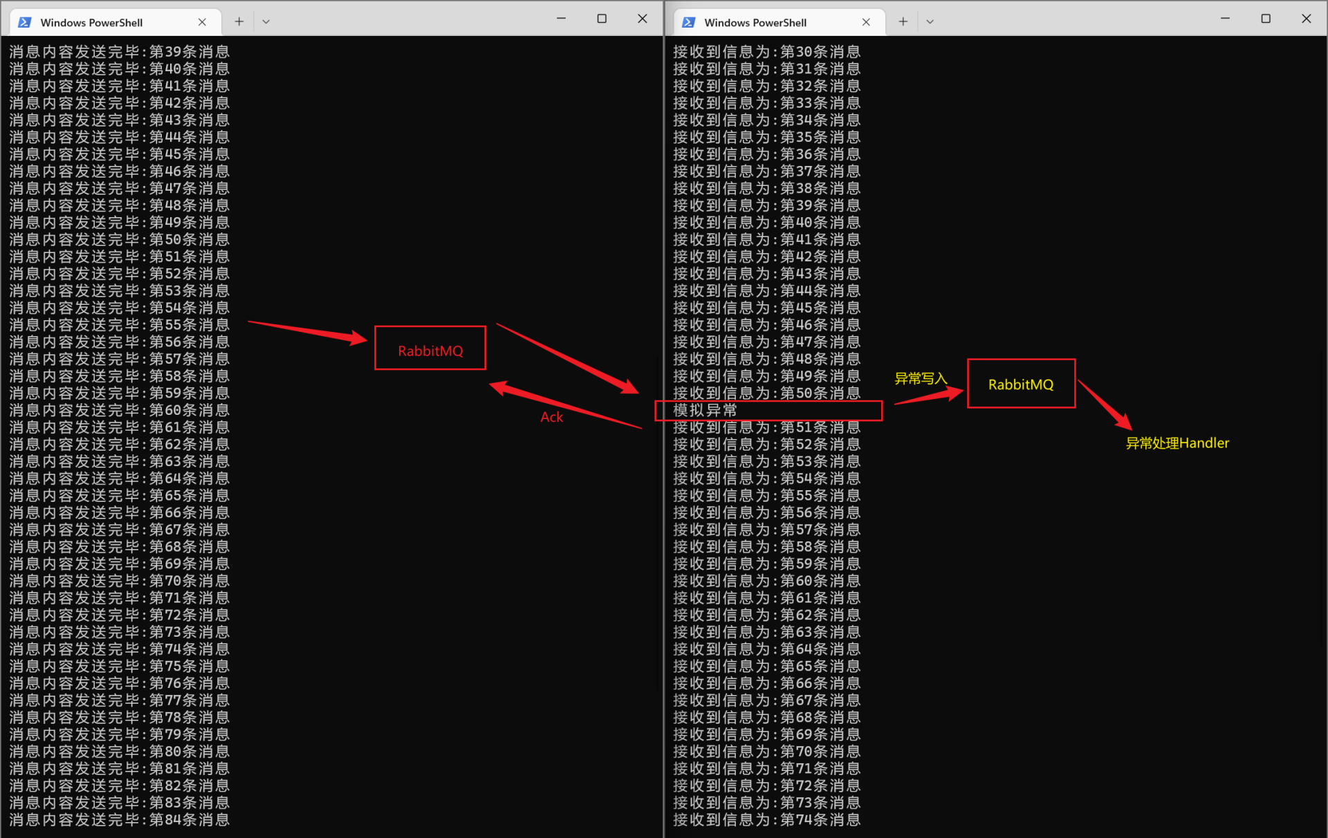Image resolution: width=1328 pixels, height=838 pixels.
Task: Click the right PowerShell tab icon
Action: pyautogui.click(x=689, y=22)
